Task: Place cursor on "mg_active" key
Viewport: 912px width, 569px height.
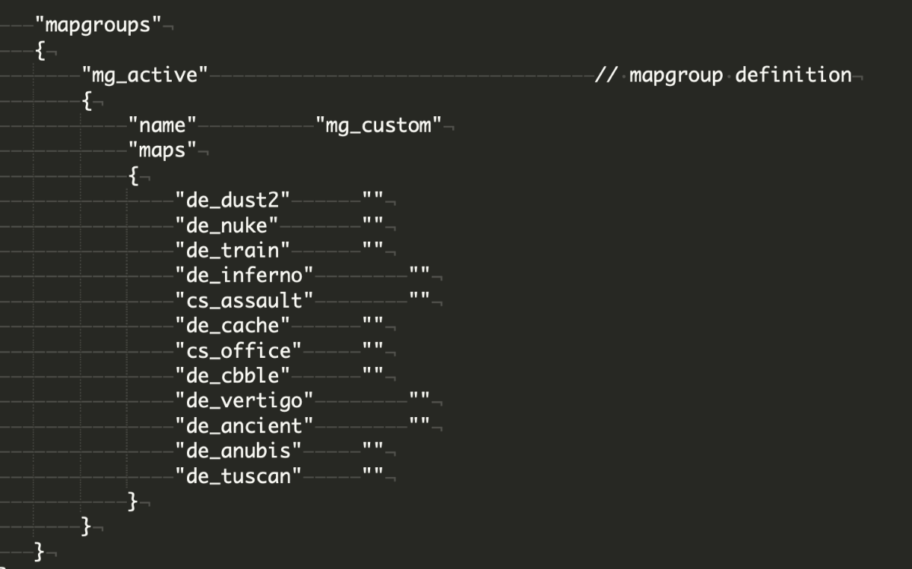Action: (x=145, y=75)
